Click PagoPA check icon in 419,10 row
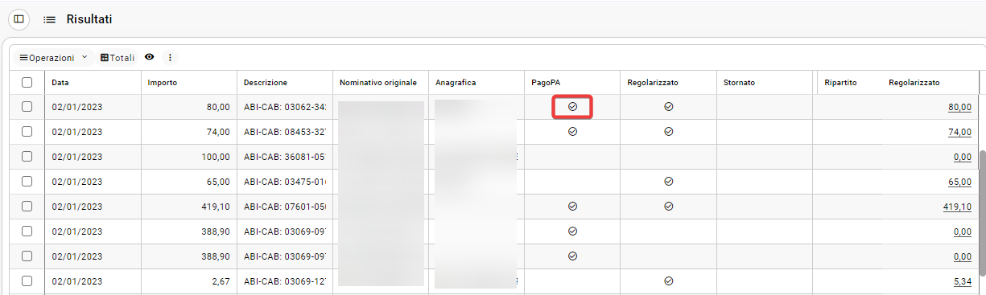Image resolution: width=986 pixels, height=295 pixels. (x=572, y=206)
